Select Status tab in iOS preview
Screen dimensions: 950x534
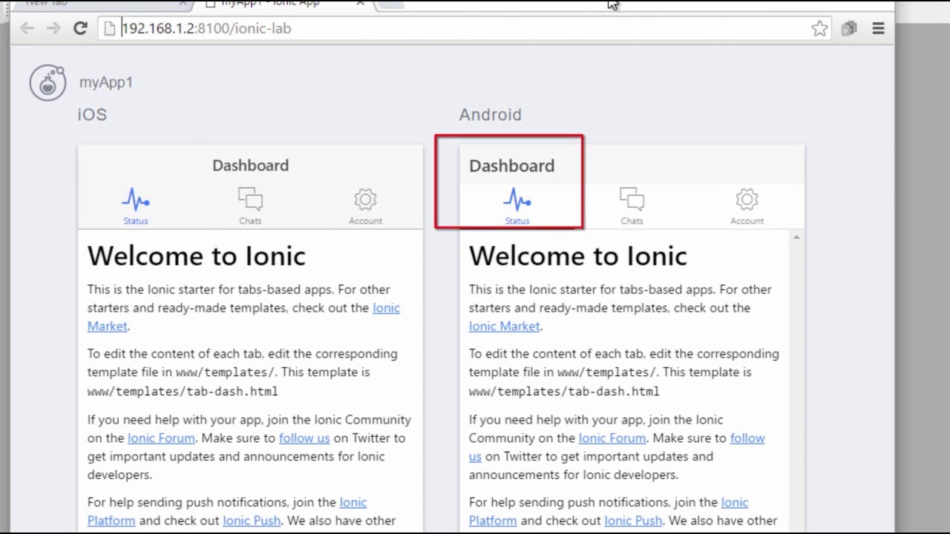136,206
